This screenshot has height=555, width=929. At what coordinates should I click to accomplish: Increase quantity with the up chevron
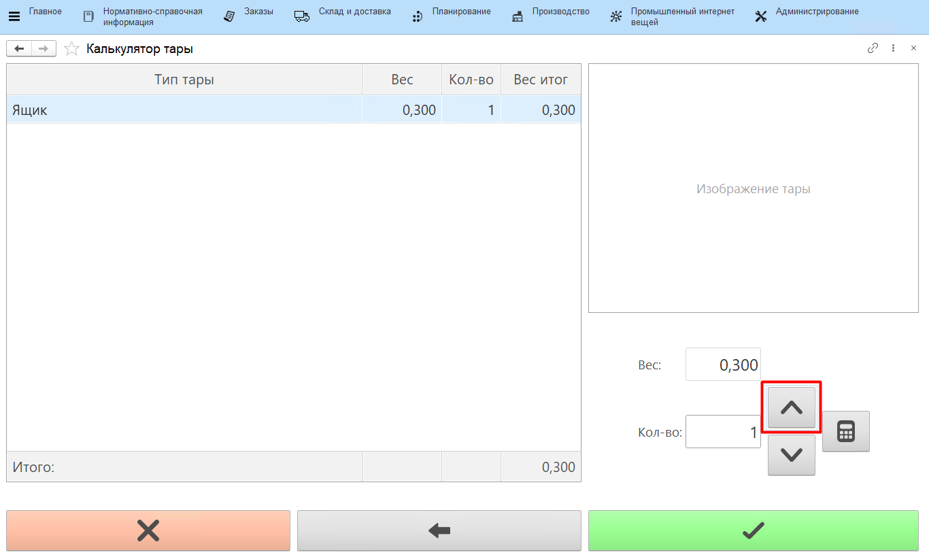pyautogui.click(x=791, y=407)
